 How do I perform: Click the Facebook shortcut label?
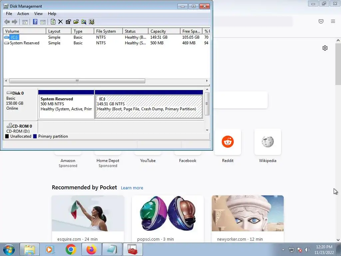coord(188,161)
